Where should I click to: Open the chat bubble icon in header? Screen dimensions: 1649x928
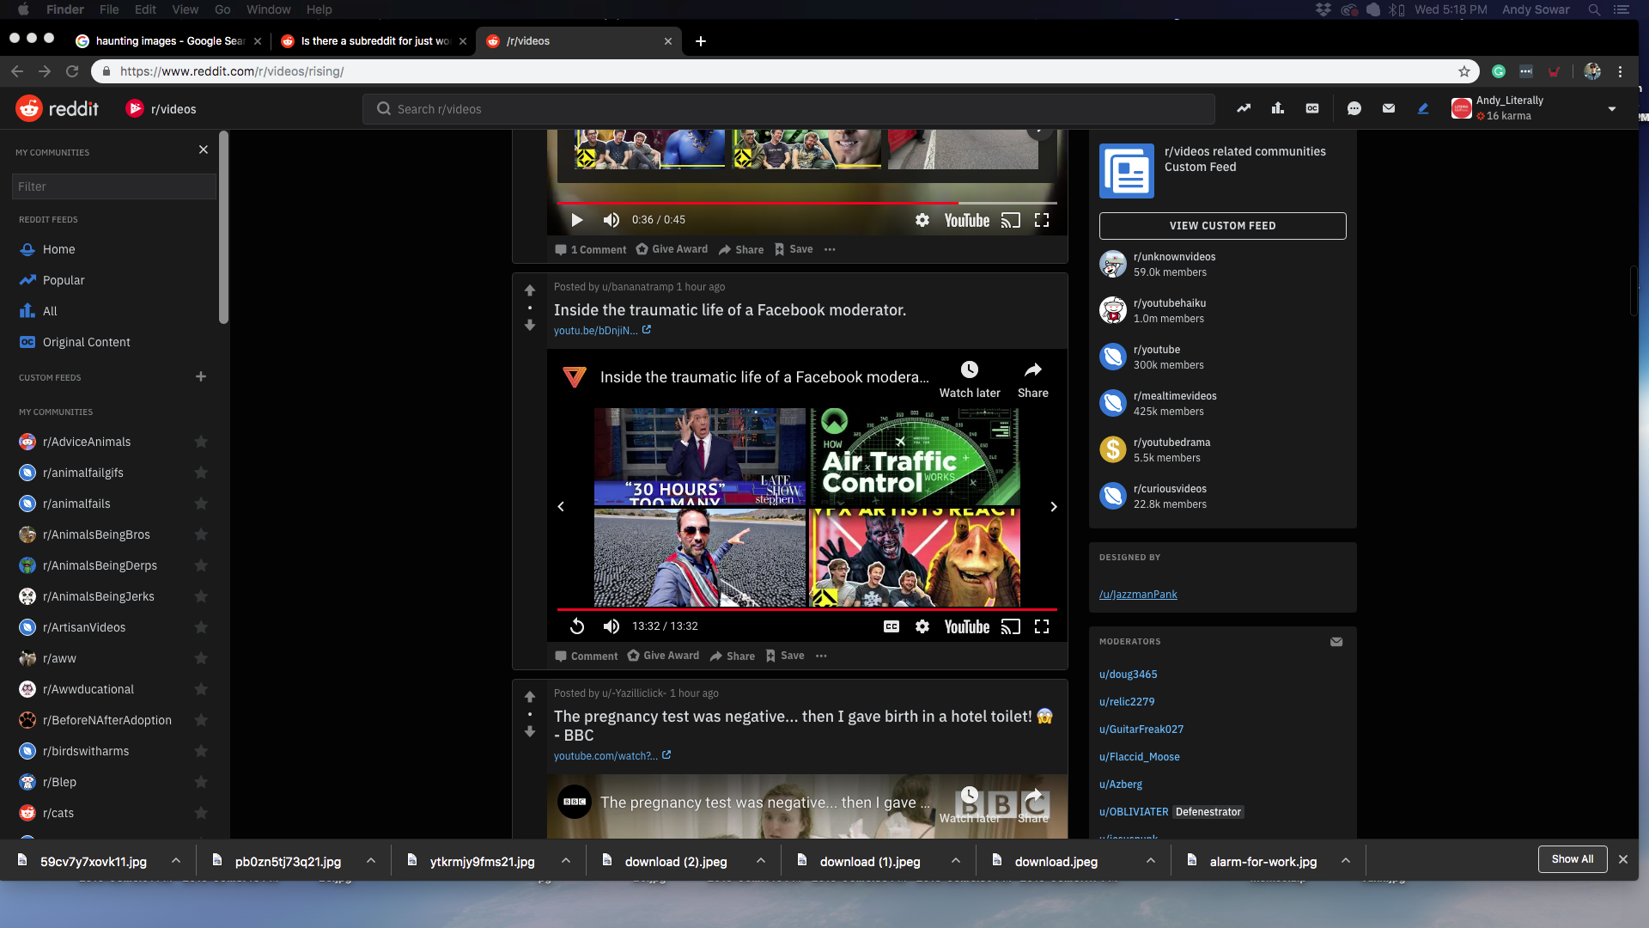tap(1354, 108)
